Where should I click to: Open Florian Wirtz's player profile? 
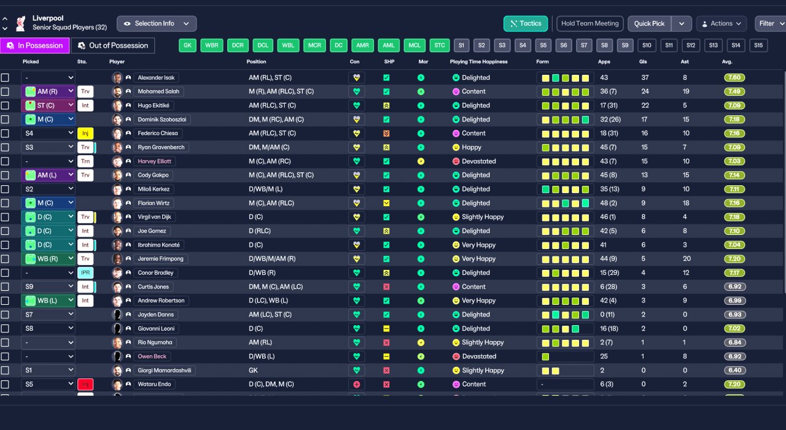coord(155,203)
